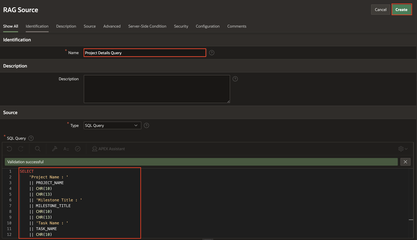Click the help icon beside the Description box

click(235, 79)
